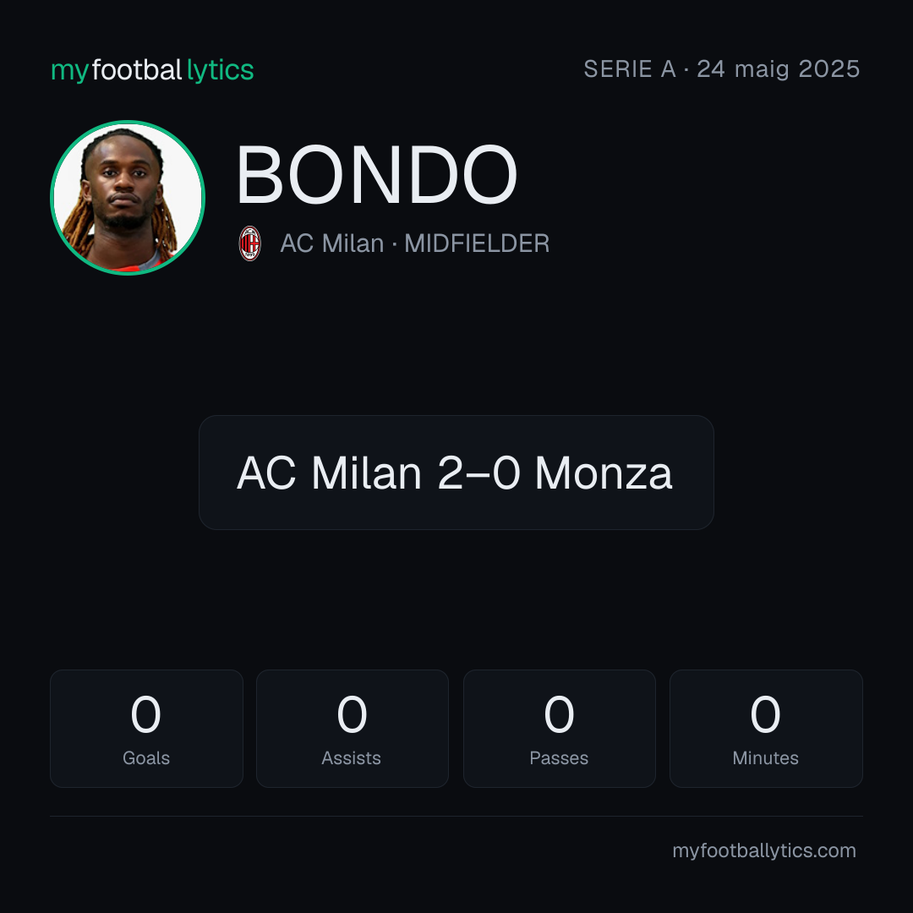
Task: Click the AC Milan club crest icon
Action: [249, 243]
